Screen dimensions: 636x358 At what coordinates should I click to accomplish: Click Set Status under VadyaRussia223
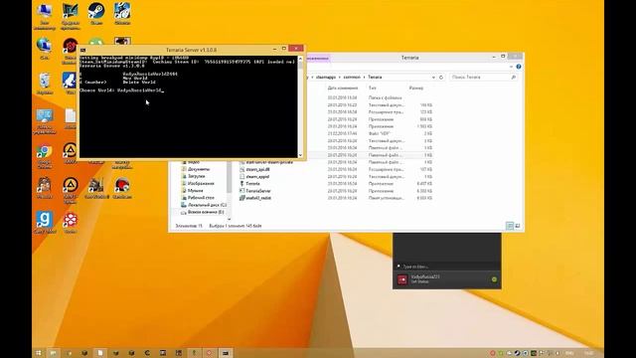tap(419, 281)
